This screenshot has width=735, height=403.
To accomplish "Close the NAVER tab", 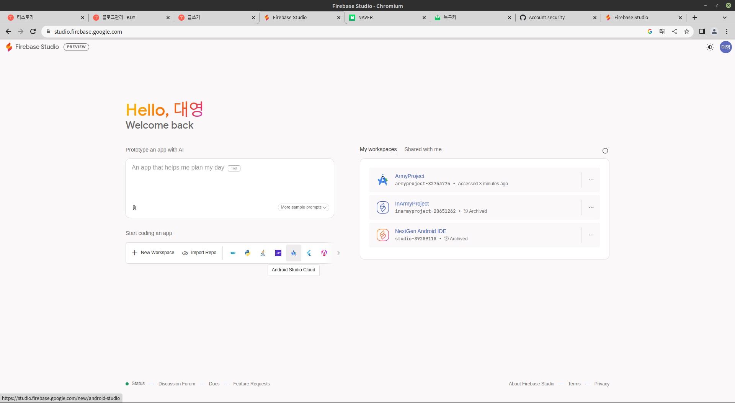I will click(x=424, y=18).
